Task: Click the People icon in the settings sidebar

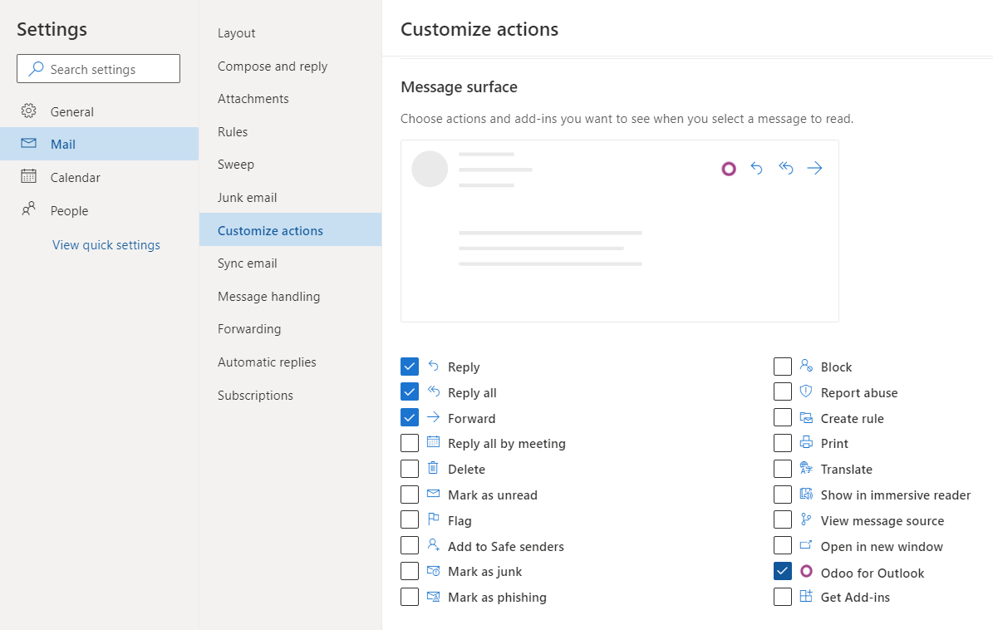Action: click(x=27, y=210)
